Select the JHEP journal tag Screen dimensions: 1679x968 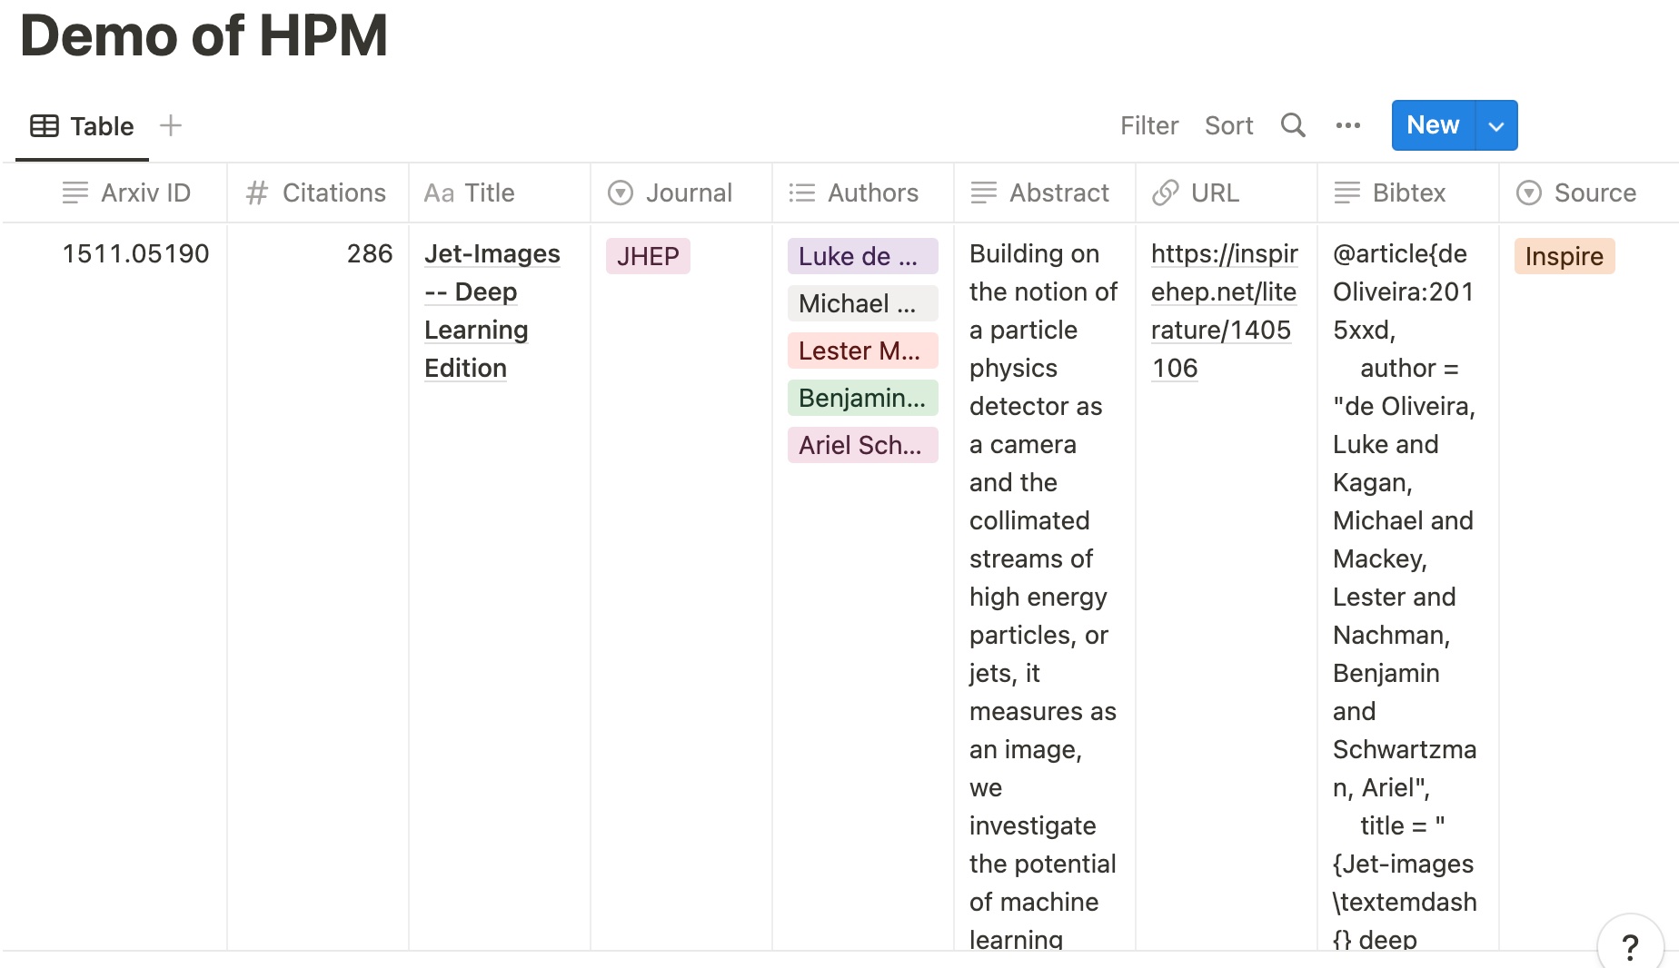pos(648,256)
